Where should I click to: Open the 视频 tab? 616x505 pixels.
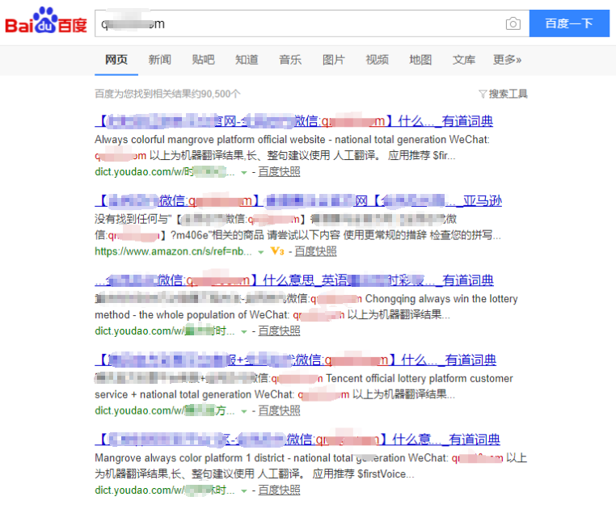377,60
